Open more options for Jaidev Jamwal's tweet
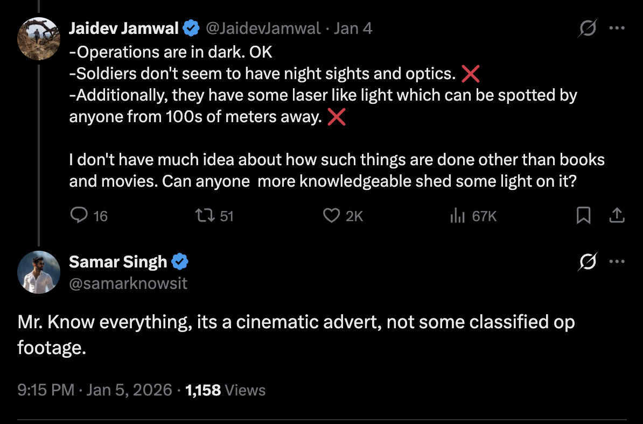Screen dimensions: 643x424 click(616, 29)
